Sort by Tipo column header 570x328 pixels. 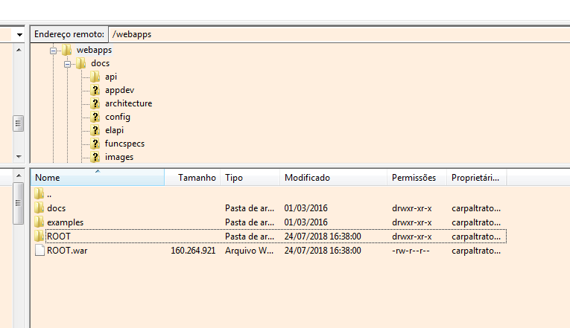(250, 178)
